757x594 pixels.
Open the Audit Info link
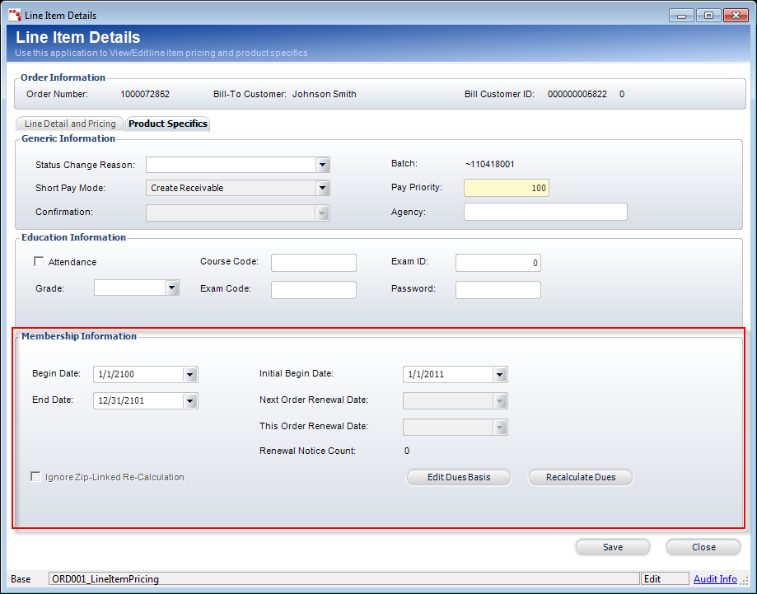[x=714, y=579]
